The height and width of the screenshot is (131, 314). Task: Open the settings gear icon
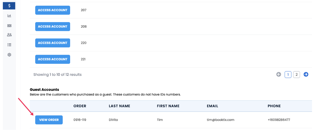[9, 55]
